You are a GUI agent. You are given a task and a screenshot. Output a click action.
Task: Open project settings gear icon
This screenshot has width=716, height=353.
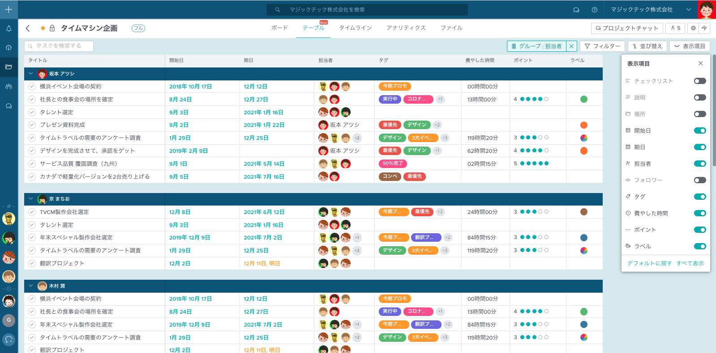tap(693, 28)
